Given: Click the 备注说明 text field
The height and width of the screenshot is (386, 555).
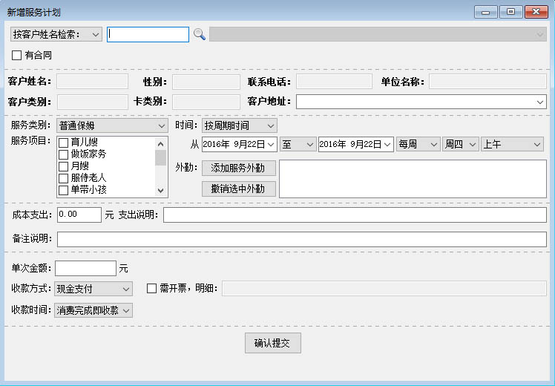Looking at the screenshot, I should coord(301,239).
